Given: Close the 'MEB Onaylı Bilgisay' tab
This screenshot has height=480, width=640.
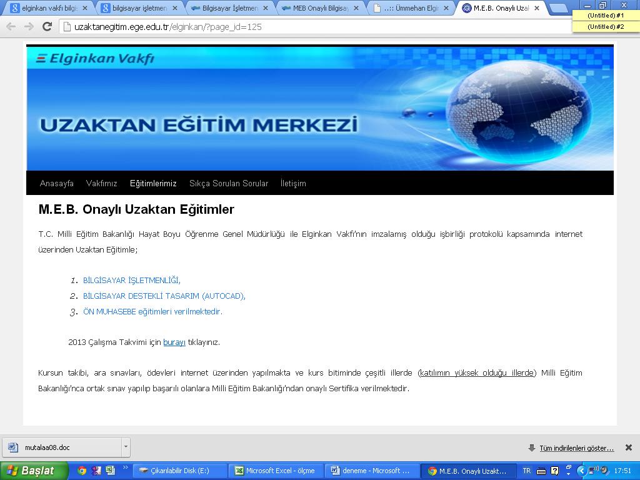Looking at the screenshot, I should point(356,8).
